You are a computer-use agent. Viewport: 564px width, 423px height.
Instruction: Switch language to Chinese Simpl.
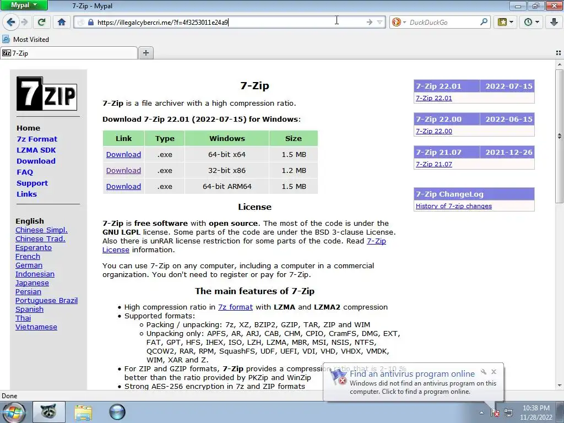click(x=41, y=230)
